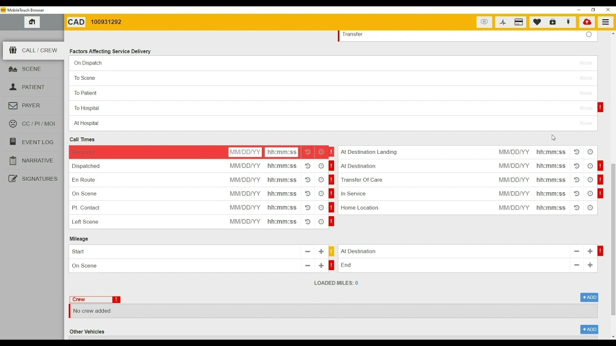Open the To Patient factors selector
The height and width of the screenshot is (346, 616).
[x=333, y=93]
